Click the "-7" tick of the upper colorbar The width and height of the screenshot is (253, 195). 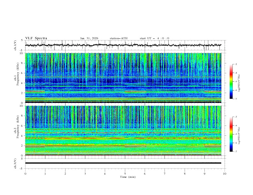click(x=235, y=99)
